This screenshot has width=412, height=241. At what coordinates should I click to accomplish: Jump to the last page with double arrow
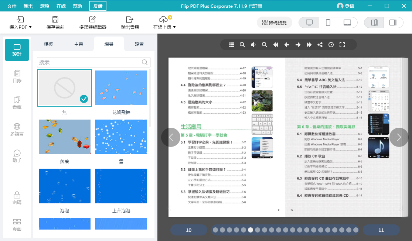point(309,45)
